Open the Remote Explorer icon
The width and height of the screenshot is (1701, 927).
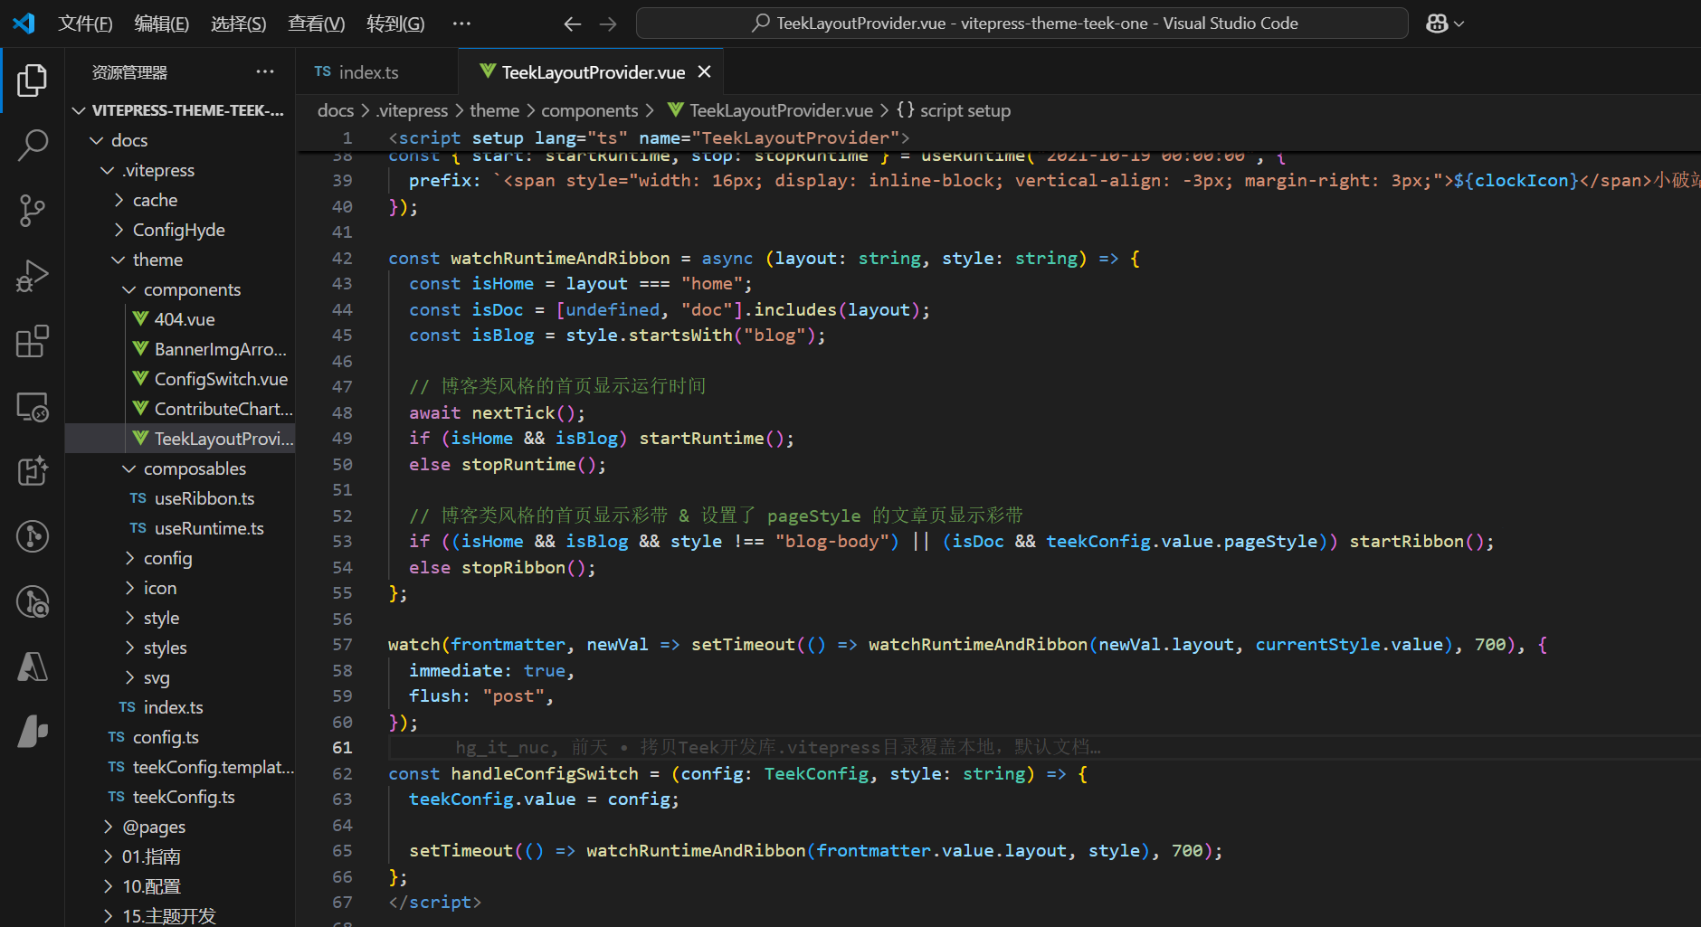click(33, 407)
